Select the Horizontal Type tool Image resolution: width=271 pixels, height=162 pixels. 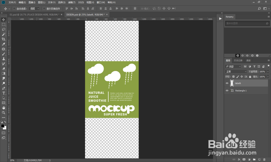(x=4, y=93)
